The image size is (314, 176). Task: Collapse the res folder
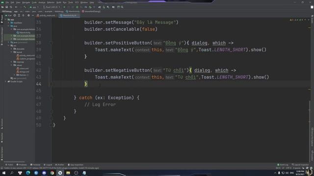(9, 45)
